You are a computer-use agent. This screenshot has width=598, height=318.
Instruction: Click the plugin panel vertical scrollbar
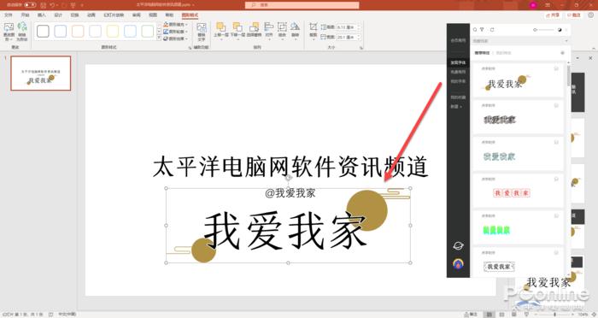[x=569, y=75]
